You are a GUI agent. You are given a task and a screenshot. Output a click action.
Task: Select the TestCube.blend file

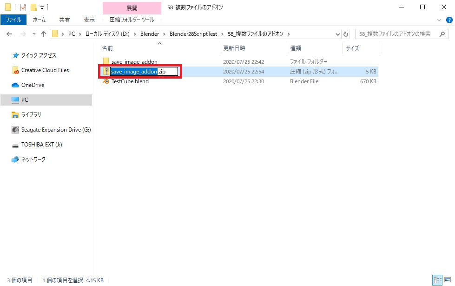click(130, 81)
